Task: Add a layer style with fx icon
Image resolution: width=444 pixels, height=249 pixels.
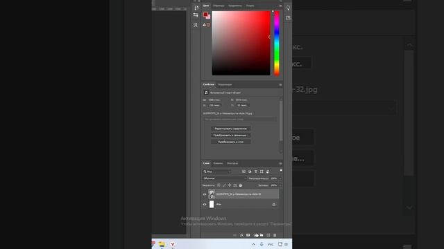Action: (241, 235)
